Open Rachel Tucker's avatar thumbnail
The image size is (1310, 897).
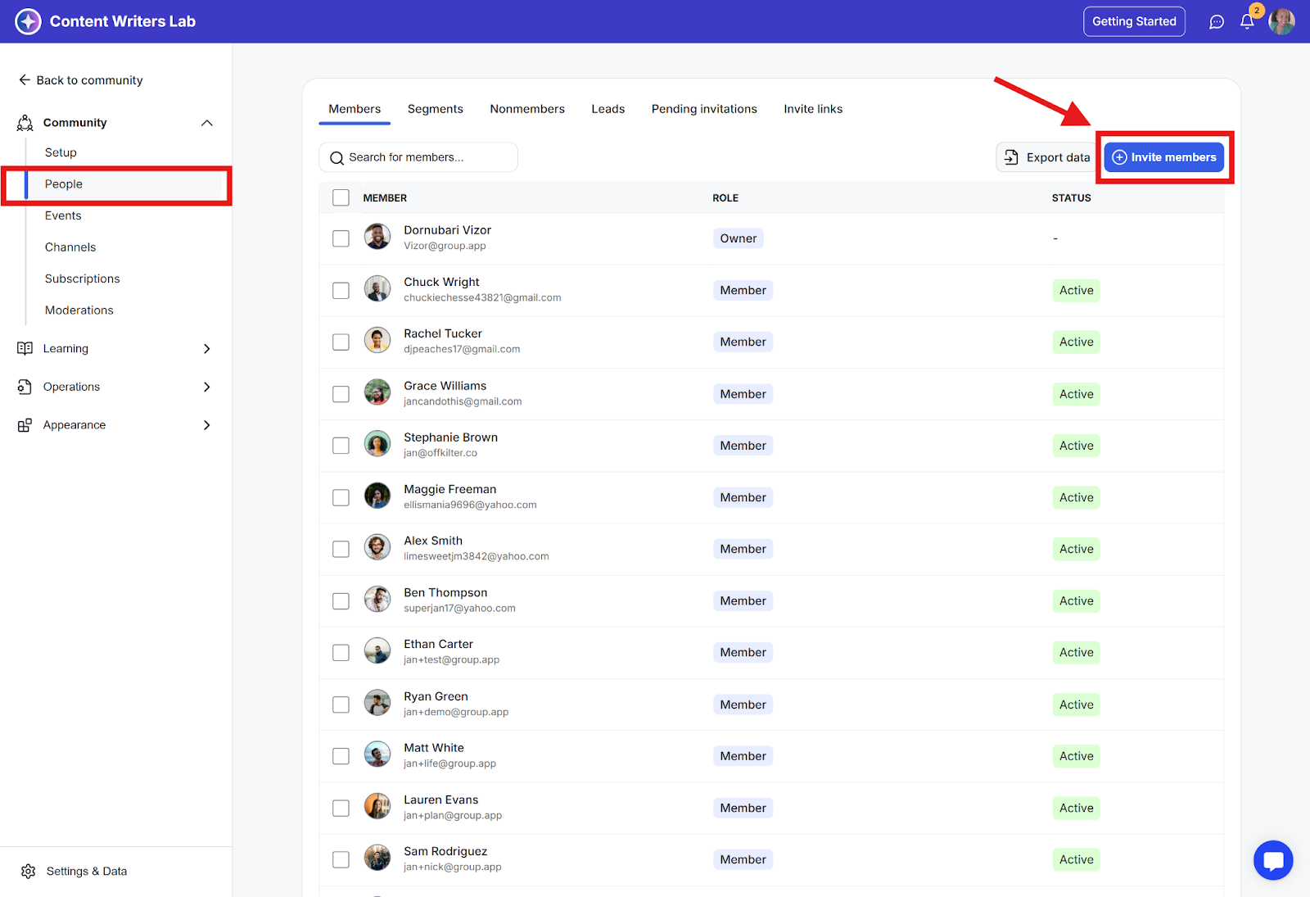pos(377,339)
